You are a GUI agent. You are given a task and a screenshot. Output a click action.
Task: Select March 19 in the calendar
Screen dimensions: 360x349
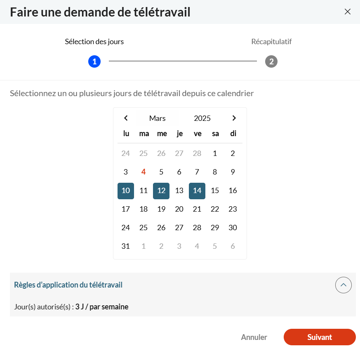161,209
